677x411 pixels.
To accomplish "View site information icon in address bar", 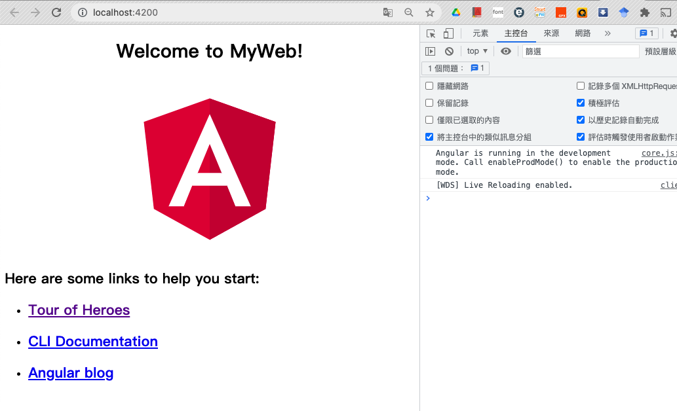I will click(x=82, y=12).
